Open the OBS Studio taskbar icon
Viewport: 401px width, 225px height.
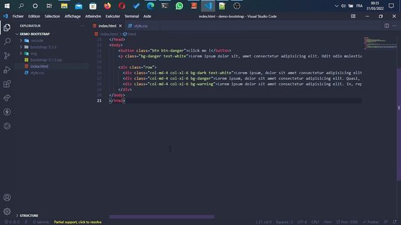click(x=237, y=6)
